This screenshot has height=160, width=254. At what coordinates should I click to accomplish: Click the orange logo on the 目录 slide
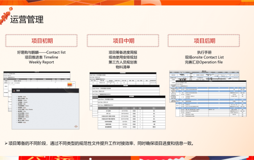coord(76,126)
